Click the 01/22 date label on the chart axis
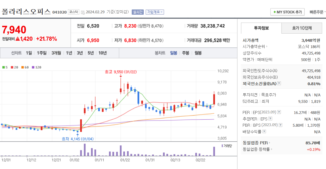Screen dimensions: 326x169 click(x=125, y=160)
